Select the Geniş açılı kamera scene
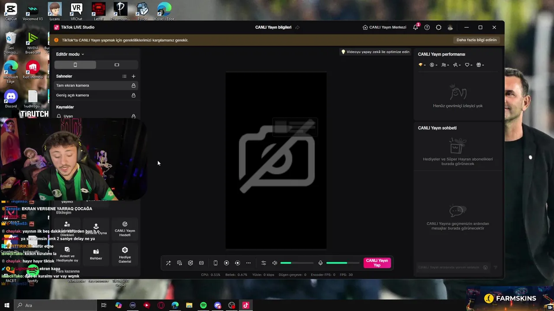 (96, 95)
